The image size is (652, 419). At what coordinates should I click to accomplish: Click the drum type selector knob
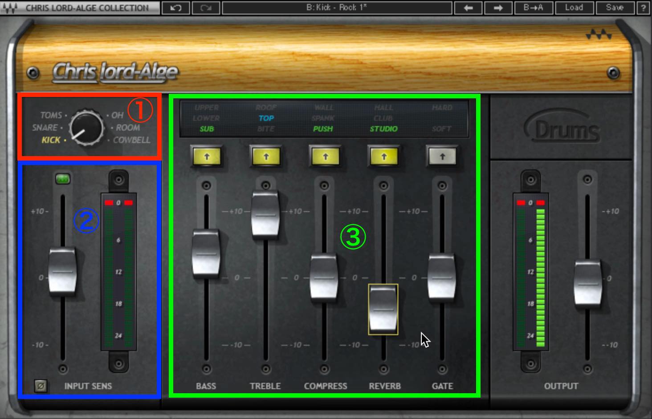tap(86, 128)
